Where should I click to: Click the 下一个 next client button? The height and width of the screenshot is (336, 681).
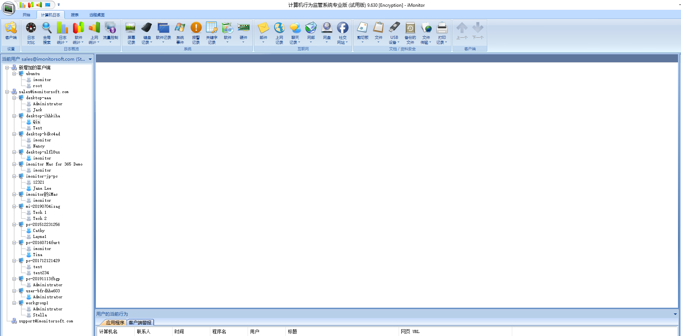click(478, 31)
